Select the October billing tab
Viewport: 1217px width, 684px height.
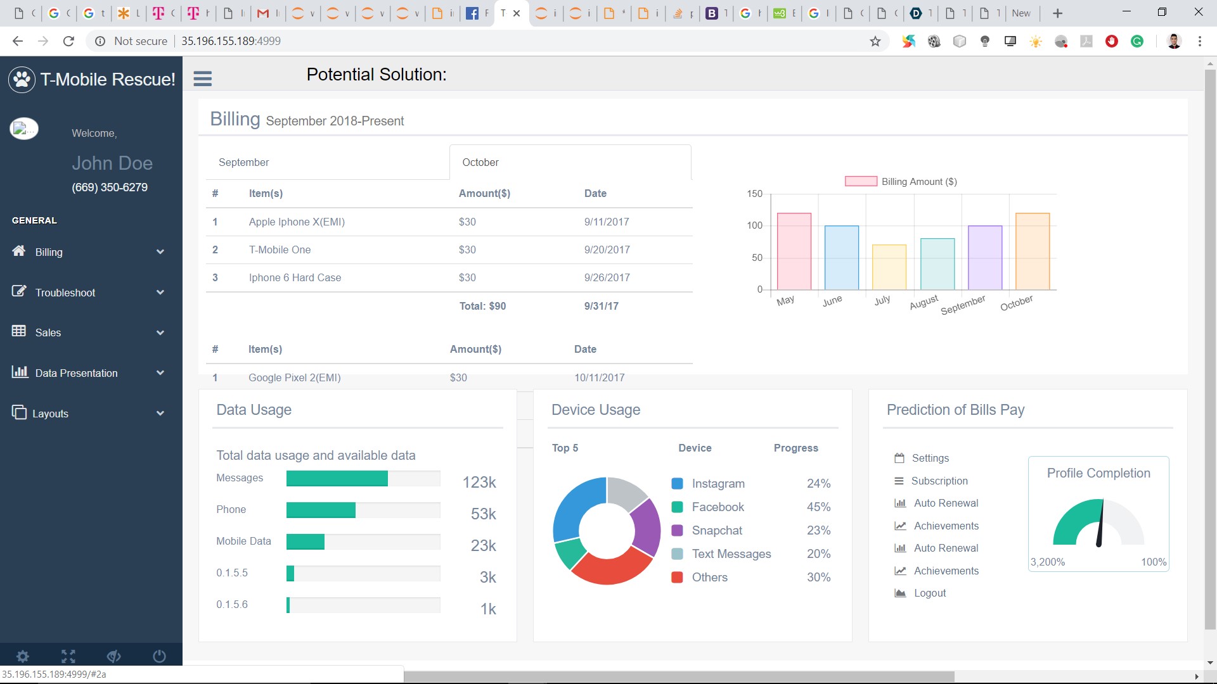pos(480,162)
